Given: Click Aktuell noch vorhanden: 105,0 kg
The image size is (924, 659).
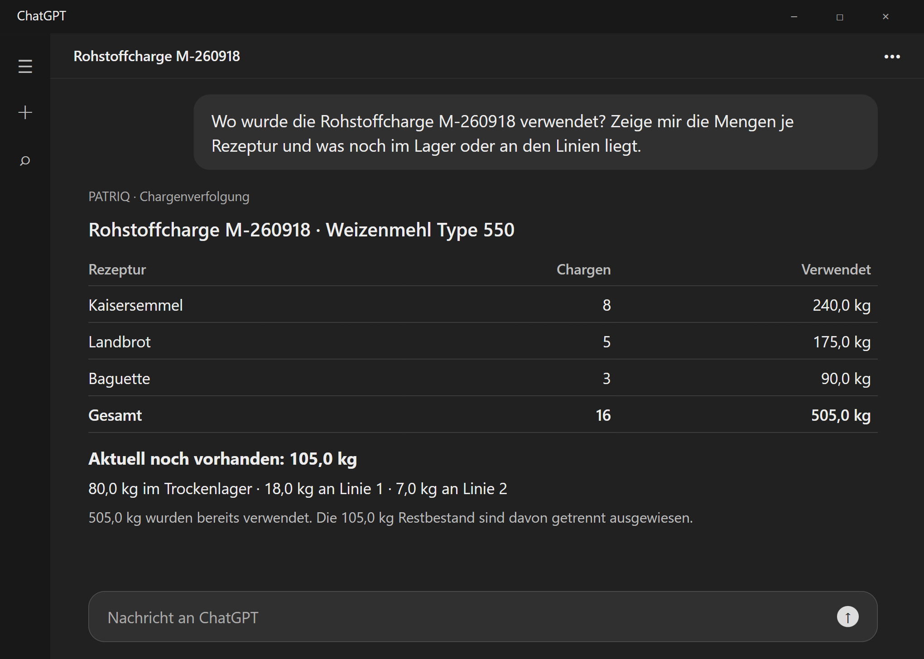Looking at the screenshot, I should [222, 459].
